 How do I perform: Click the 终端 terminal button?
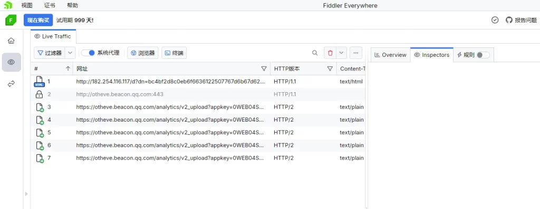(x=174, y=53)
